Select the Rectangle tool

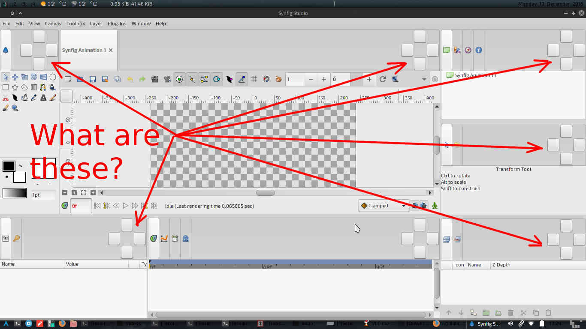click(6, 87)
